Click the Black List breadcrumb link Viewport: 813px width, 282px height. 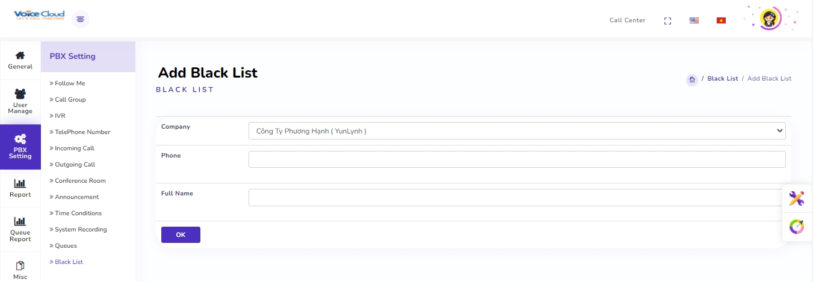click(722, 79)
